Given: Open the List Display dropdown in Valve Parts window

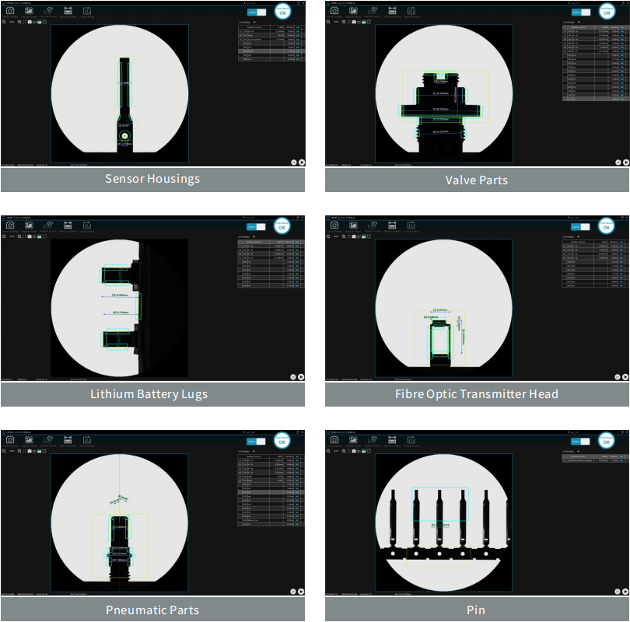Looking at the screenshot, I should (x=579, y=21).
